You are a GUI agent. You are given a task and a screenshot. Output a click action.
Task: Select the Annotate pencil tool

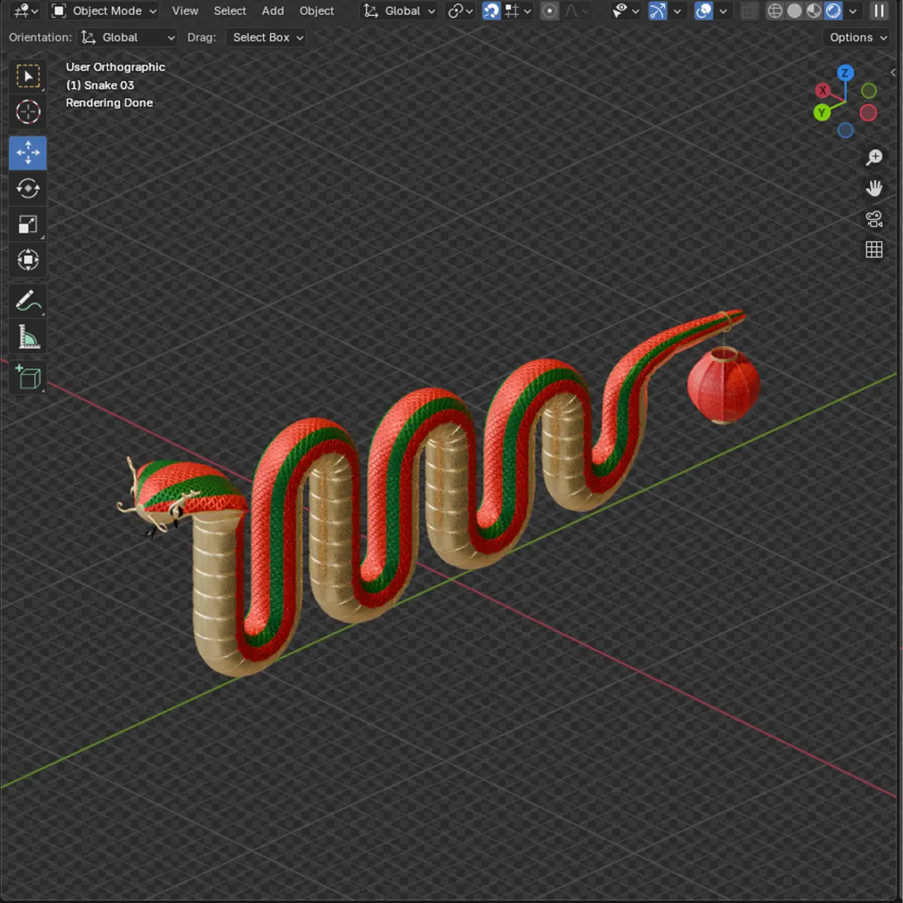tap(28, 301)
